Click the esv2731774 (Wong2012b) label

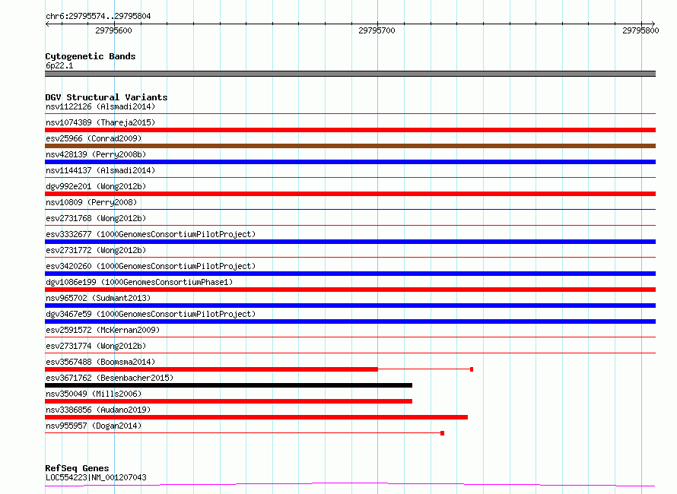coord(96,346)
